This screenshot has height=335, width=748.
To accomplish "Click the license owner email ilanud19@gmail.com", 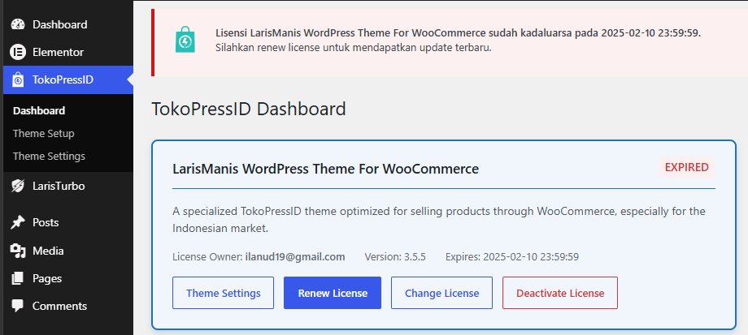I will point(295,257).
